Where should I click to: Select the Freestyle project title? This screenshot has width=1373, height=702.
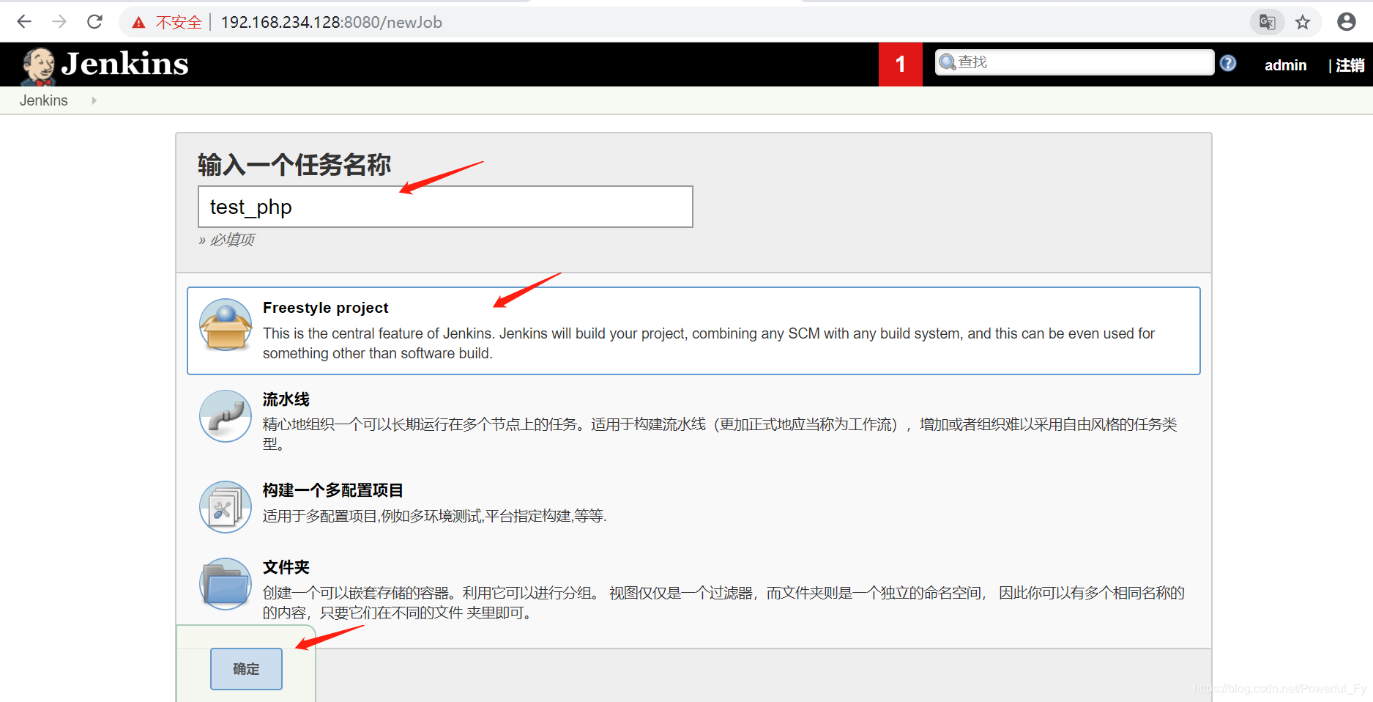[326, 308]
